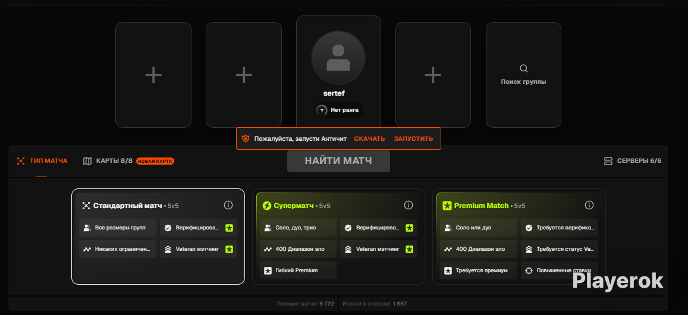This screenshot has width=688, height=315.
Task: Click the icon before the Стандартный матч title
Action: 86,205
